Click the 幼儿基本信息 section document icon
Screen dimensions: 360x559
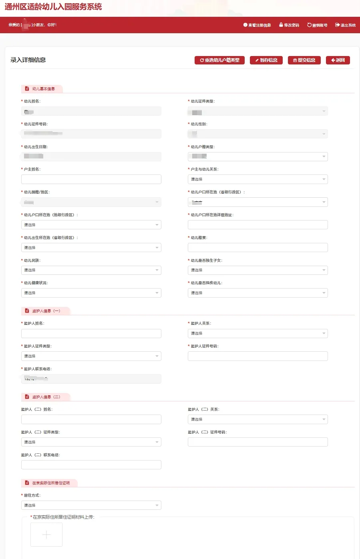tap(27, 88)
